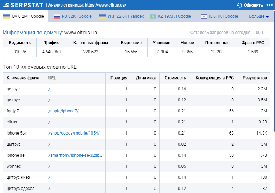Open the / URL link for цытрус row

(49, 144)
